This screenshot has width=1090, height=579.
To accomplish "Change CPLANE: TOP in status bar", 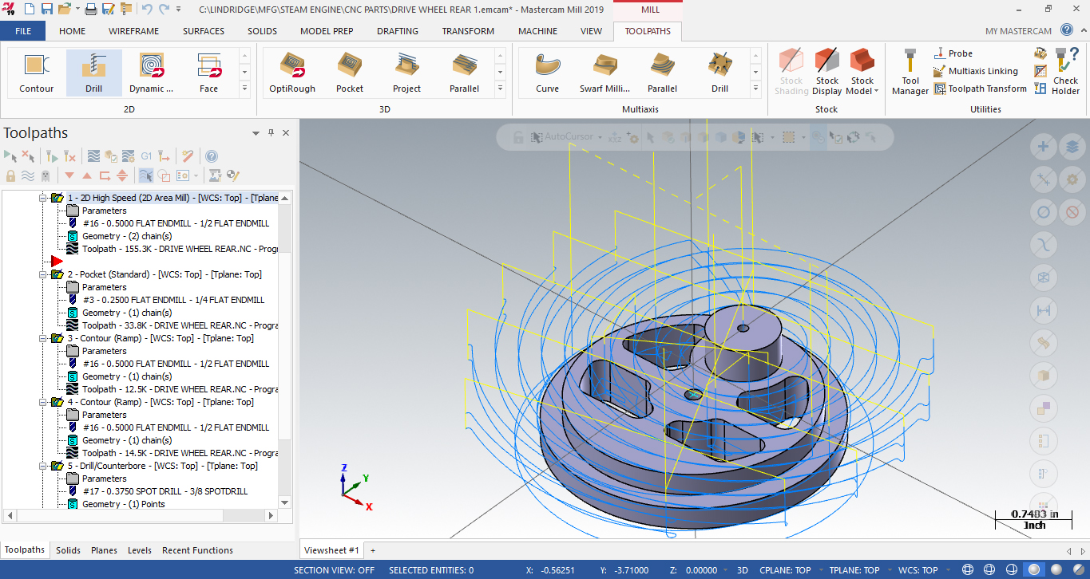I will click(784, 570).
